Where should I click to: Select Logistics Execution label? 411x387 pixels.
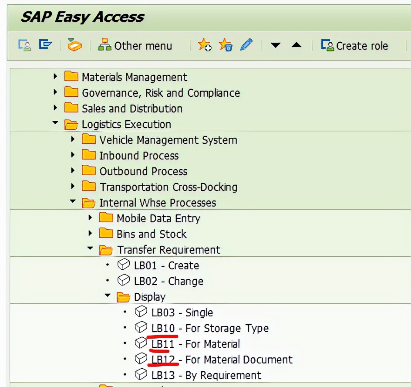[x=126, y=124]
